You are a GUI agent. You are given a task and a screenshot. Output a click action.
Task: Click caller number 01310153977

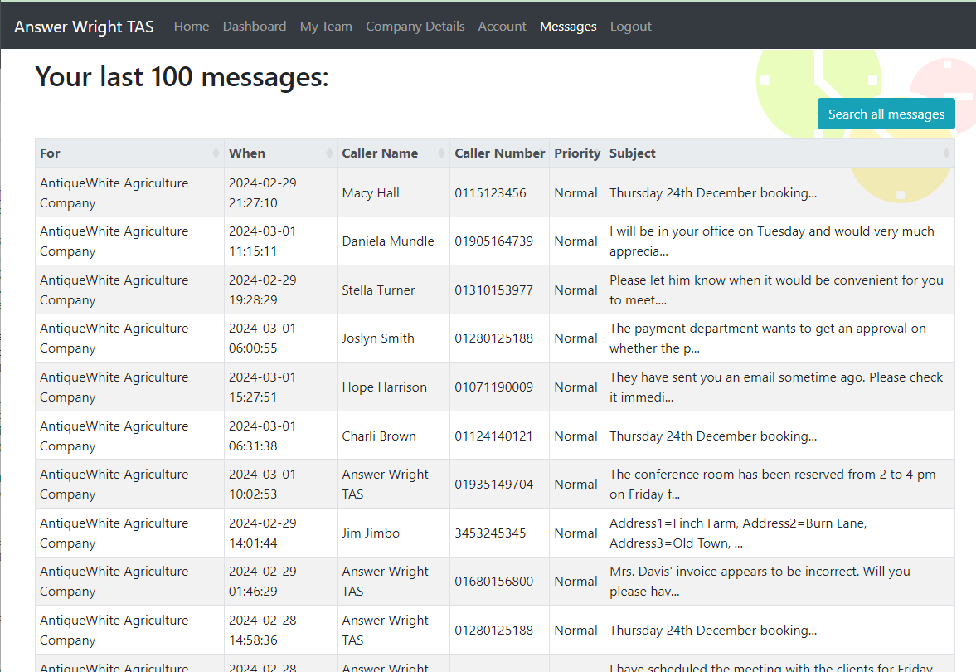(x=493, y=290)
